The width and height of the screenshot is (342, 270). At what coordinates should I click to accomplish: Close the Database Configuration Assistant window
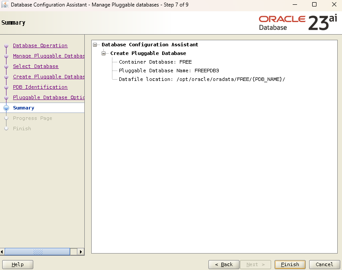[334, 5]
